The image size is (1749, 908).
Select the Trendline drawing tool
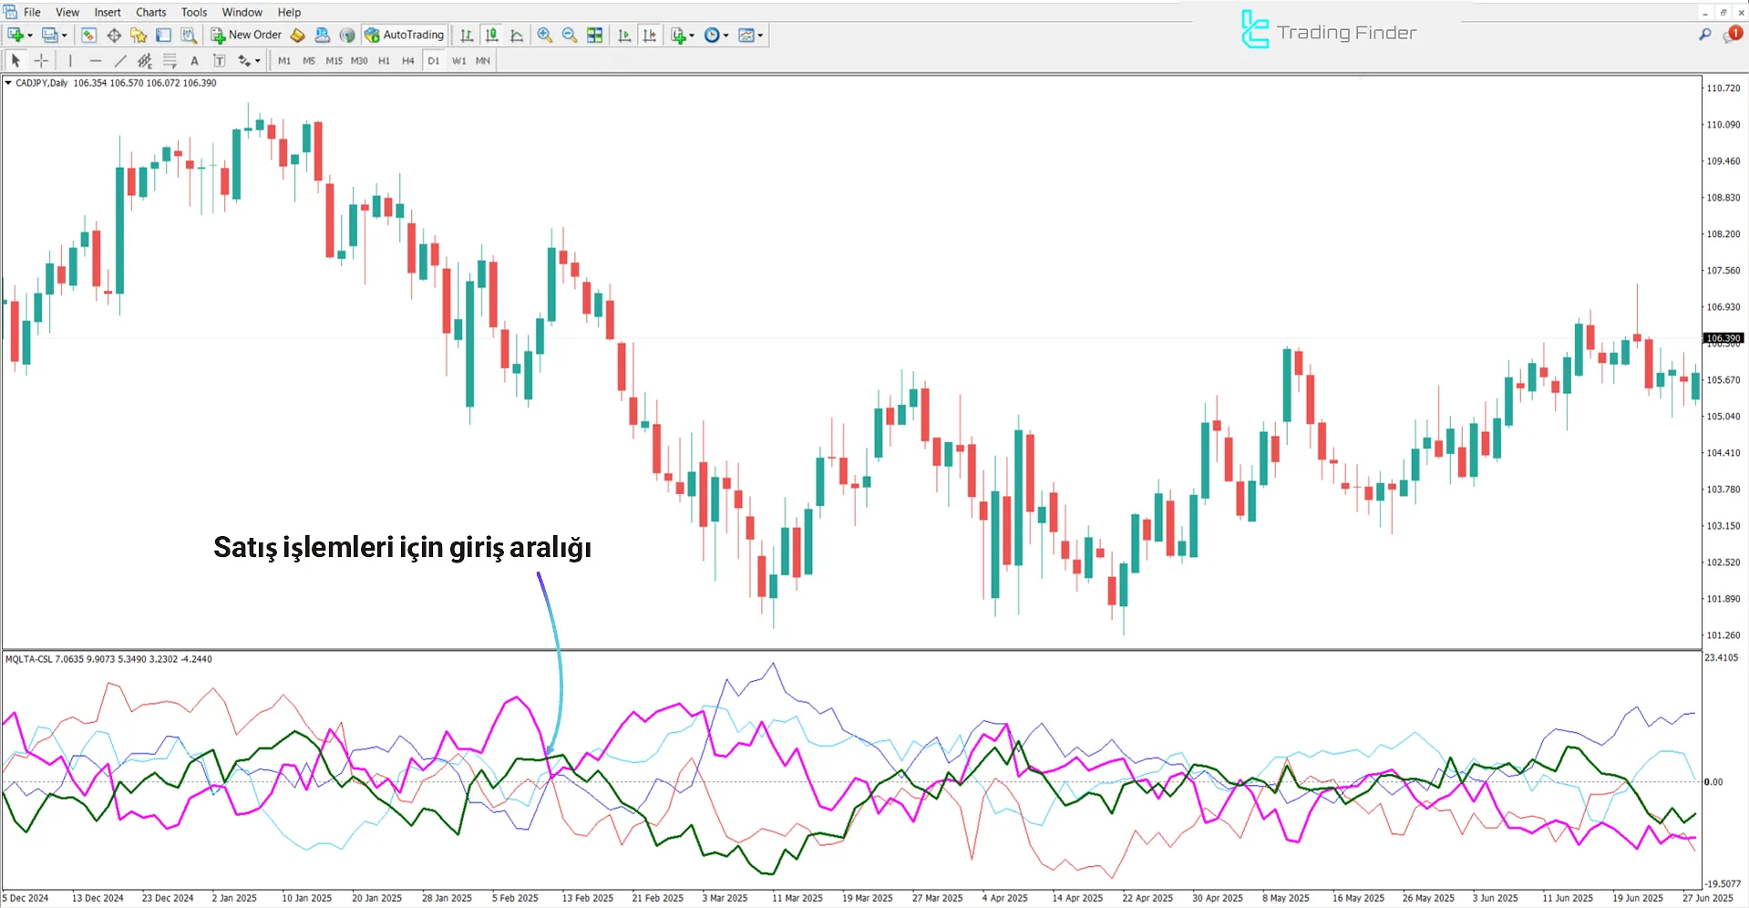tap(120, 60)
